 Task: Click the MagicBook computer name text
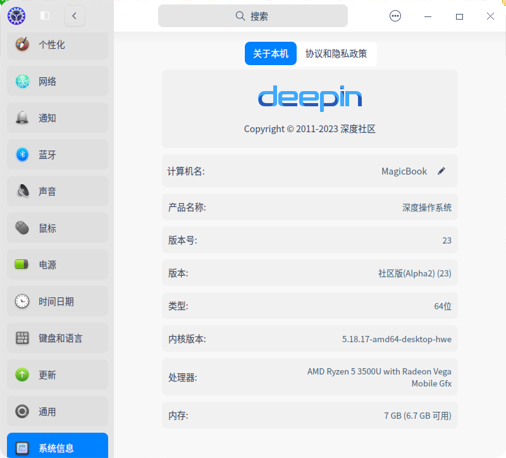tap(404, 171)
